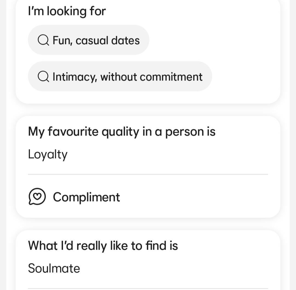This screenshot has width=296, height=290.
Task: Click the divider line below Loyalty
Action: tap(148, 174)
